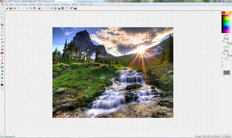Viewport: 232px width, 138px height.
Task: Click the Redo arrow icon
Action: pos(23,8)
